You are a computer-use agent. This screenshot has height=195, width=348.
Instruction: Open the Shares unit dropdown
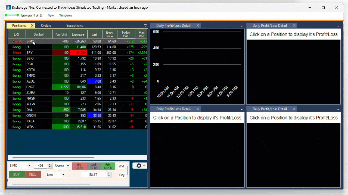[x=68, y=166]
